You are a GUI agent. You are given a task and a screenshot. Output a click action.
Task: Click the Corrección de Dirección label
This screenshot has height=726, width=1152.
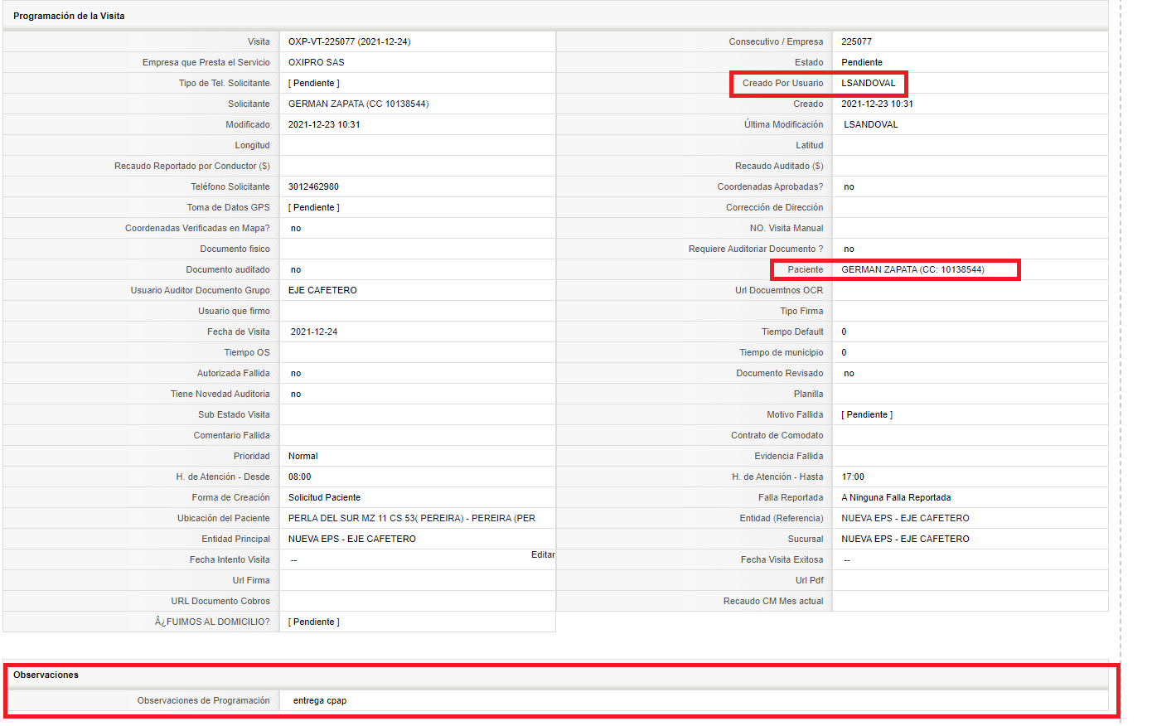pyautogui.click(x=775, y=207)
